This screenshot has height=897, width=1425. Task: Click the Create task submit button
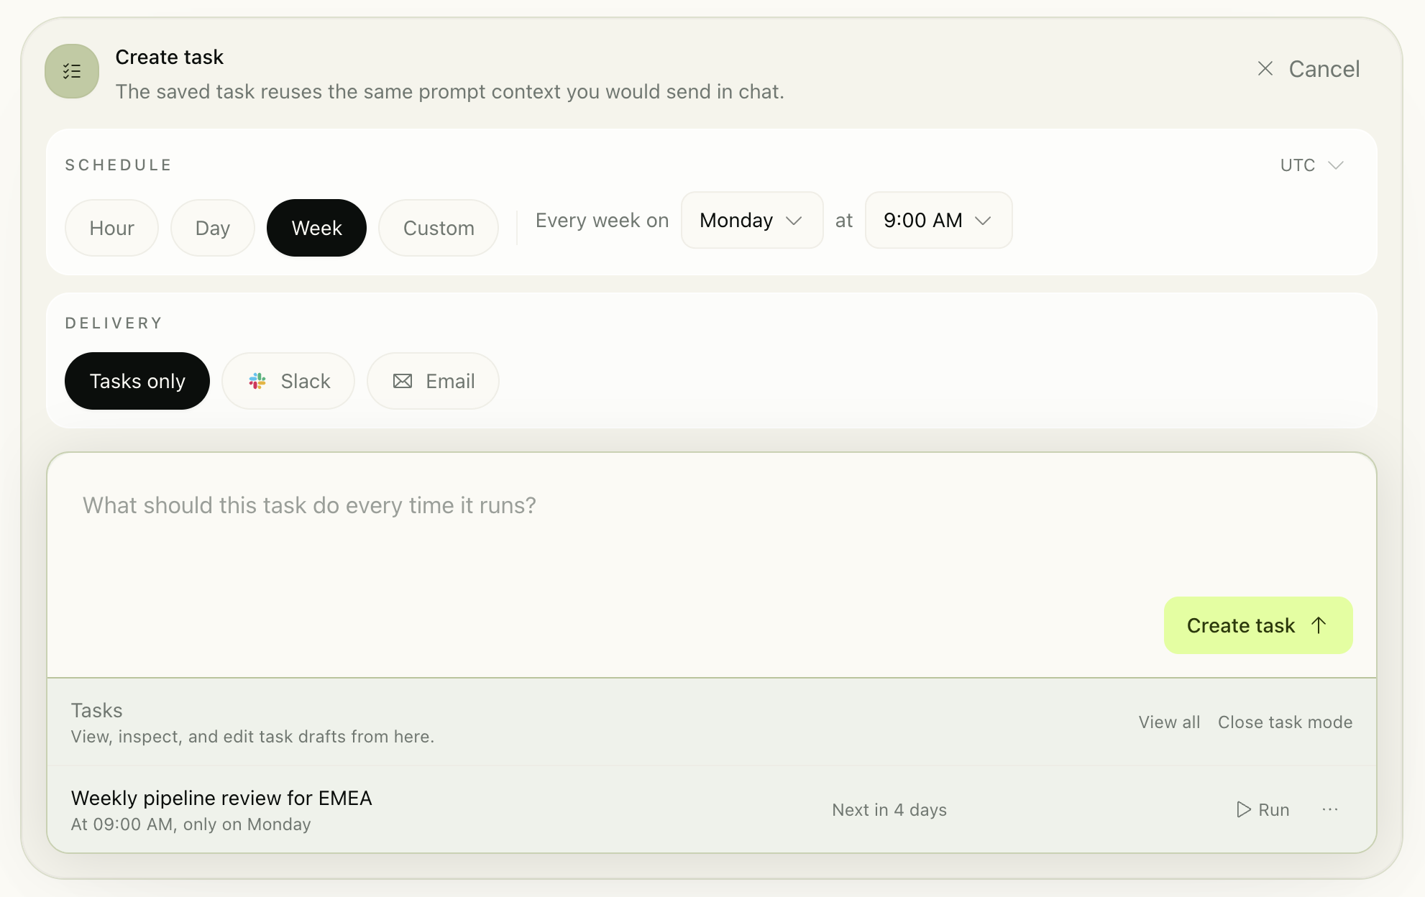click(x=1258, y=625)
